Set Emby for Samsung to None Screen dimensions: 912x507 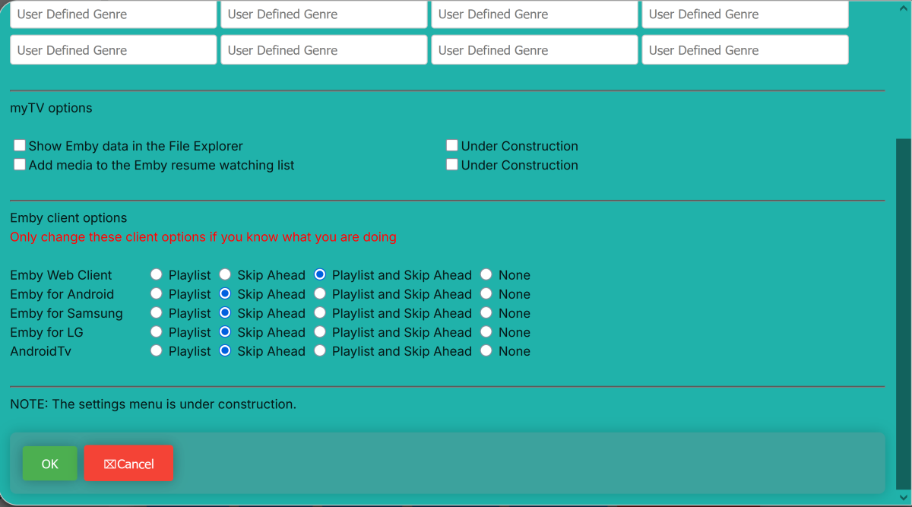pos(486,312)
